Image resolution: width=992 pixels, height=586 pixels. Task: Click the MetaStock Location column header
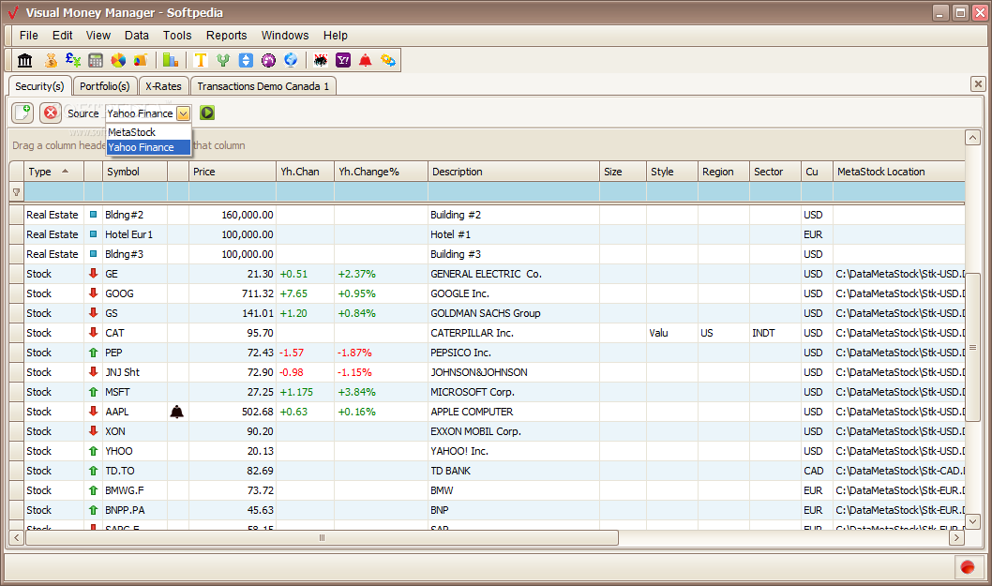899,172
